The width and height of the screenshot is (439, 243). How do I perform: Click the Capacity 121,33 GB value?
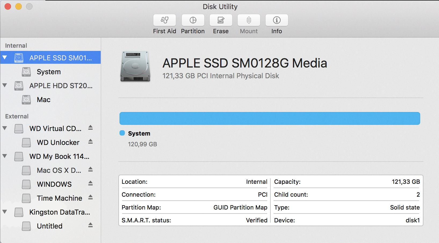coord(406,182)
